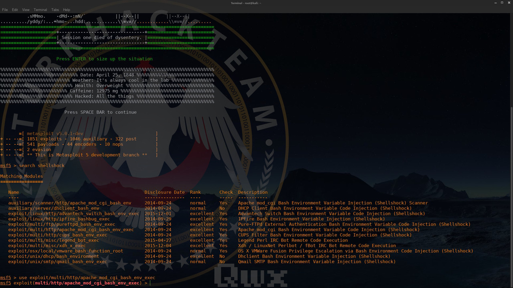Select 'auxiliary/server/dhclient_bash_env' module name
Viewport: 513px width, 288px height.
point(54,208)
